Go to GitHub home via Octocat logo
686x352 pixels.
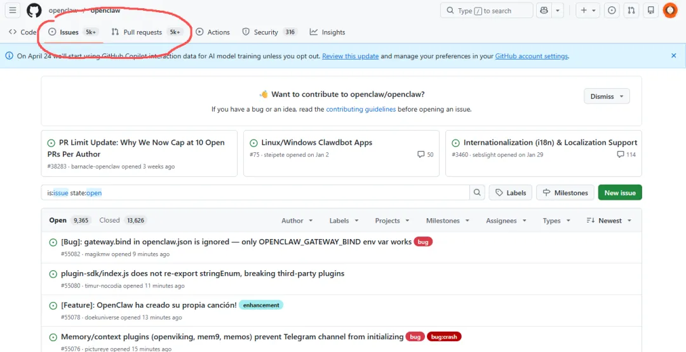pos(34,10)
